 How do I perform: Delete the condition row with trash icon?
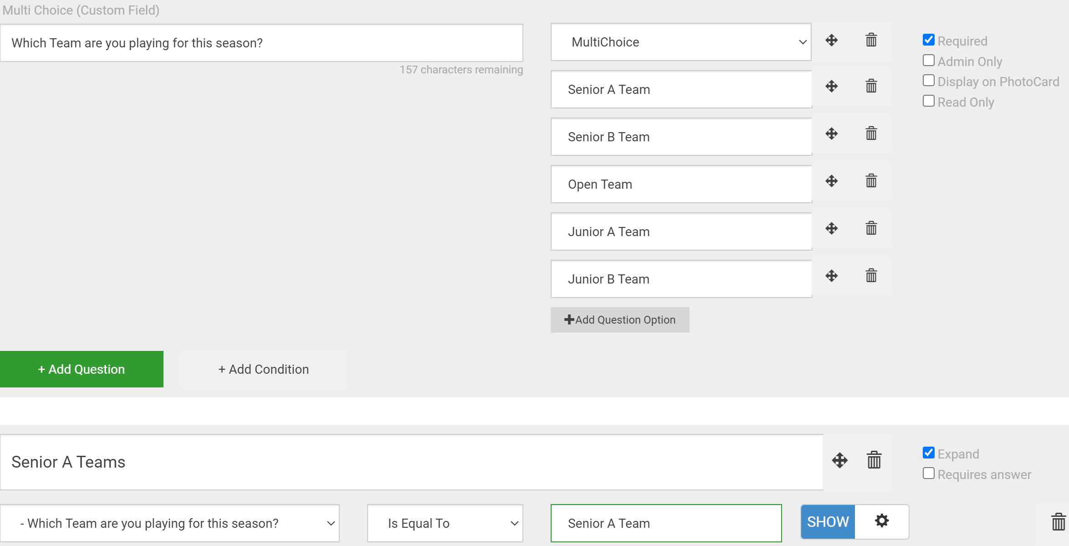click(1058, 522)
